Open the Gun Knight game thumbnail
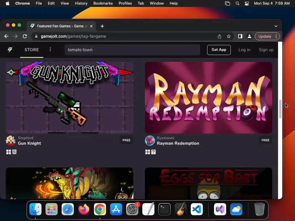The width and height of the screenshot is (295, 221). click(70, 98)
